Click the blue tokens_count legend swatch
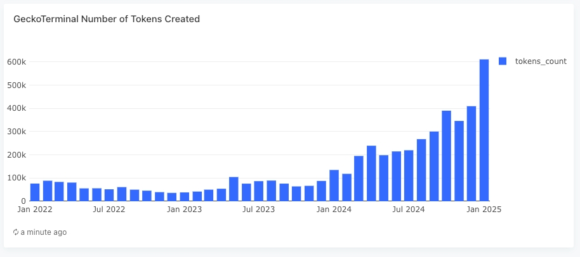This screenshot has height=257, width=580. point(503,61)
